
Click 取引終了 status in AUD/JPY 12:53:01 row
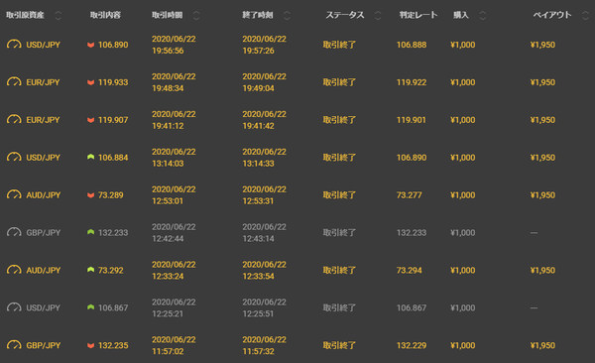[339, 195]
